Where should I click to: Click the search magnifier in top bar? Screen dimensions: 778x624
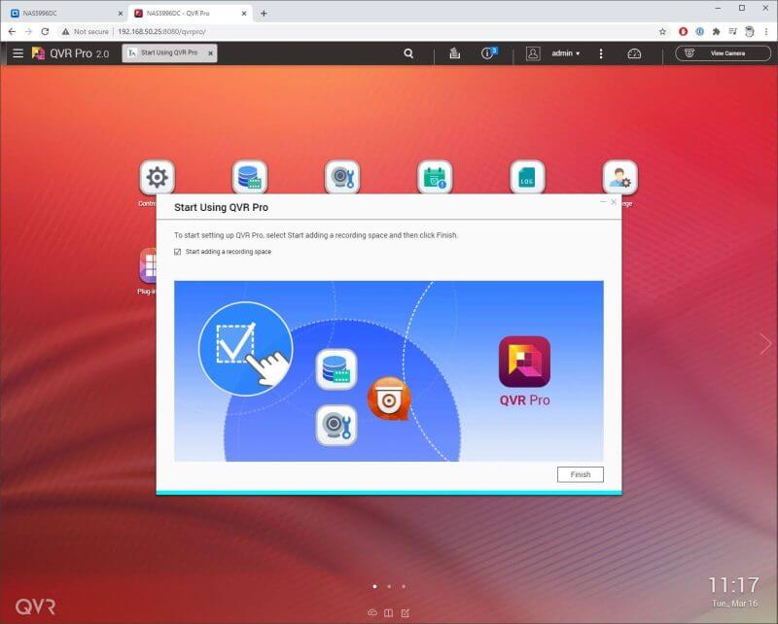[409, 53]
